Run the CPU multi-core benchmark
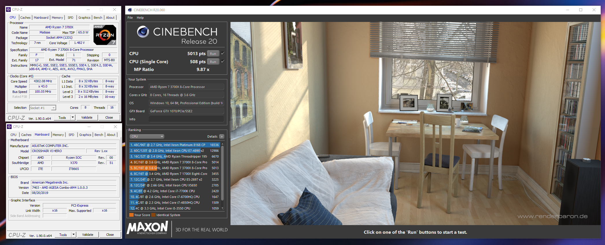The image size is (605, 245). pyautogui.click(x=213, y=54)
